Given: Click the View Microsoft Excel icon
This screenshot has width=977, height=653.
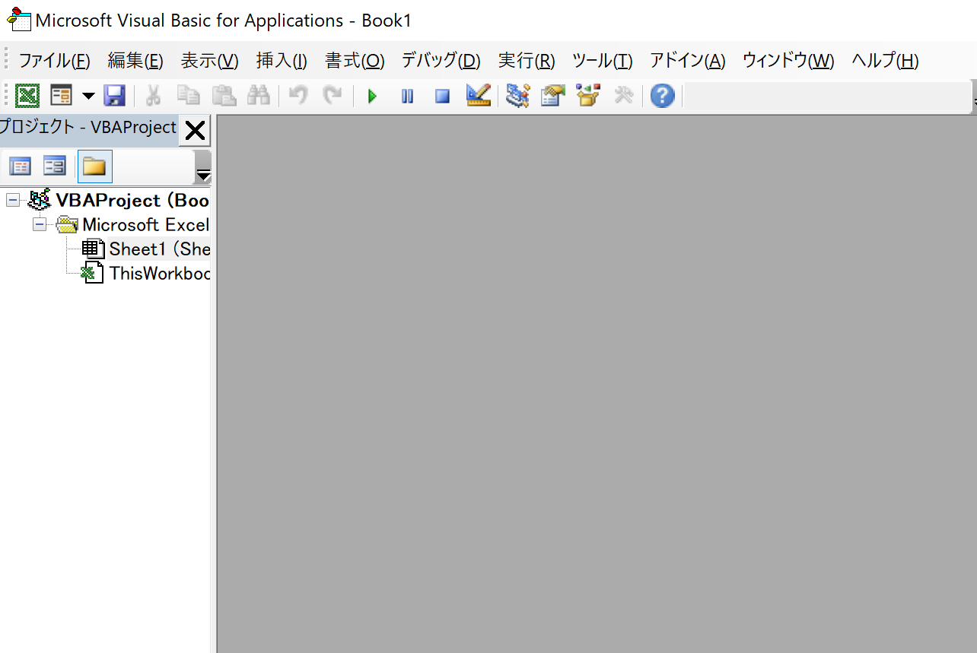Looking at the screenshot, I should (27, 96).
